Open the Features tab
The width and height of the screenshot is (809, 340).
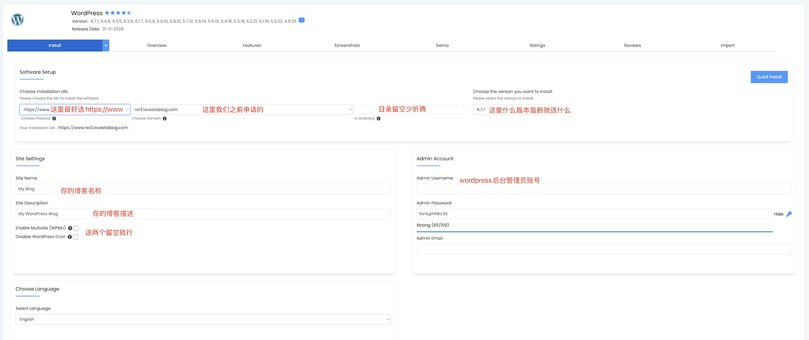point(252,46)
